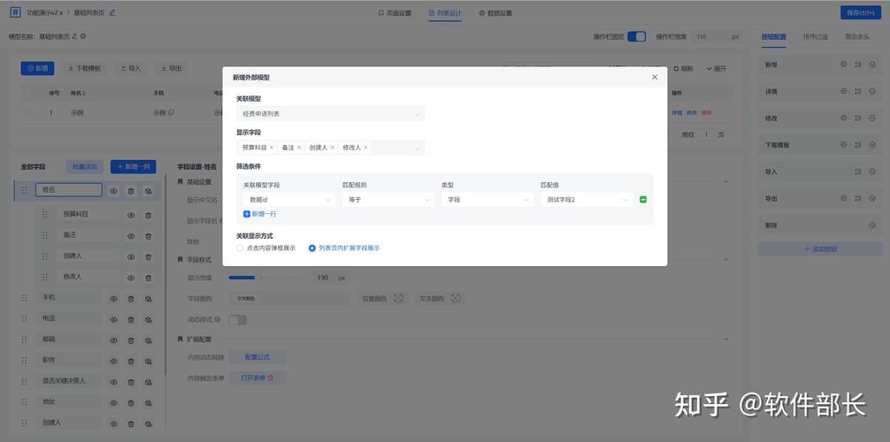Screen dimensions: 890x442
Task: Select 点击内容弹框展示 radio option
Action: [265, 248]
